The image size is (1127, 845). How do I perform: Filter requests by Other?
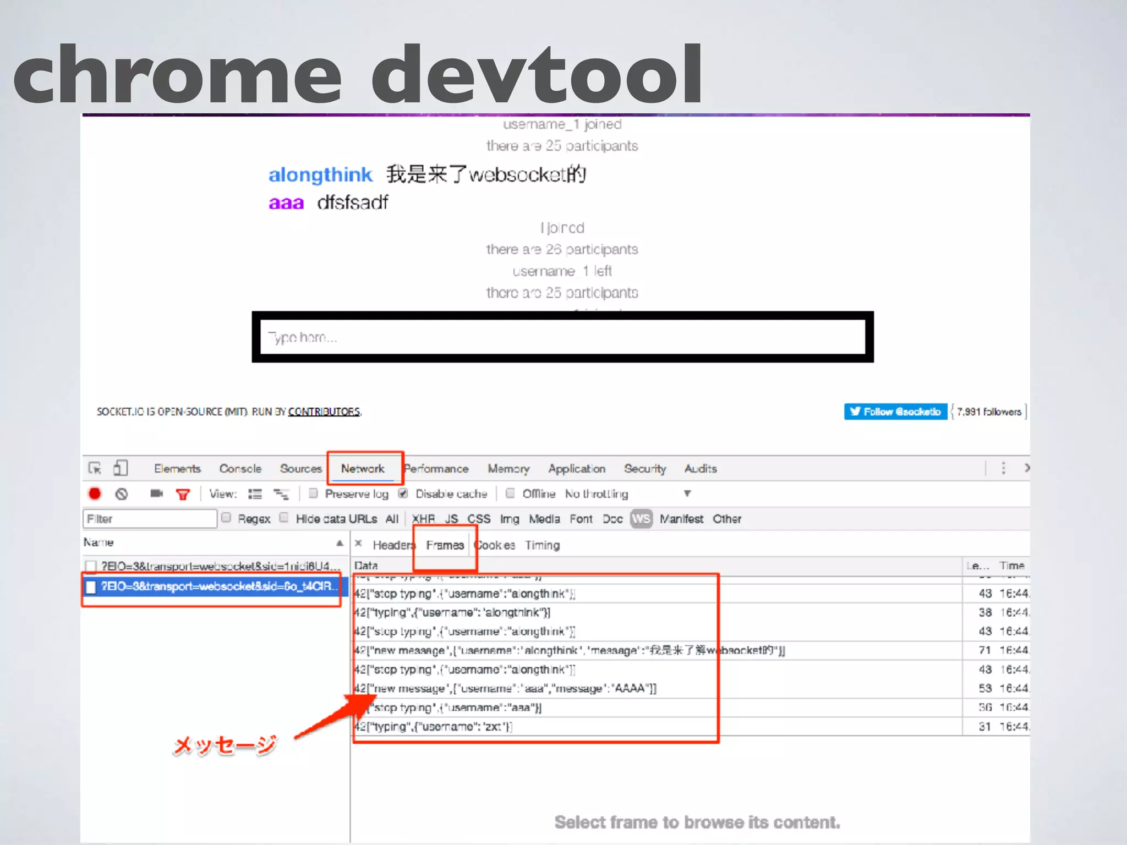[727, 519]
